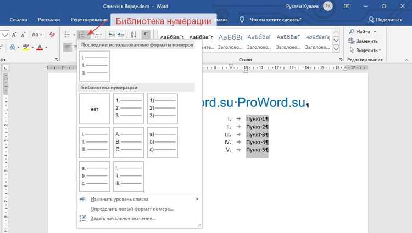Open the Рецензирование ribbon tab
The image size is (412, 233).
[x=90, y=20]
